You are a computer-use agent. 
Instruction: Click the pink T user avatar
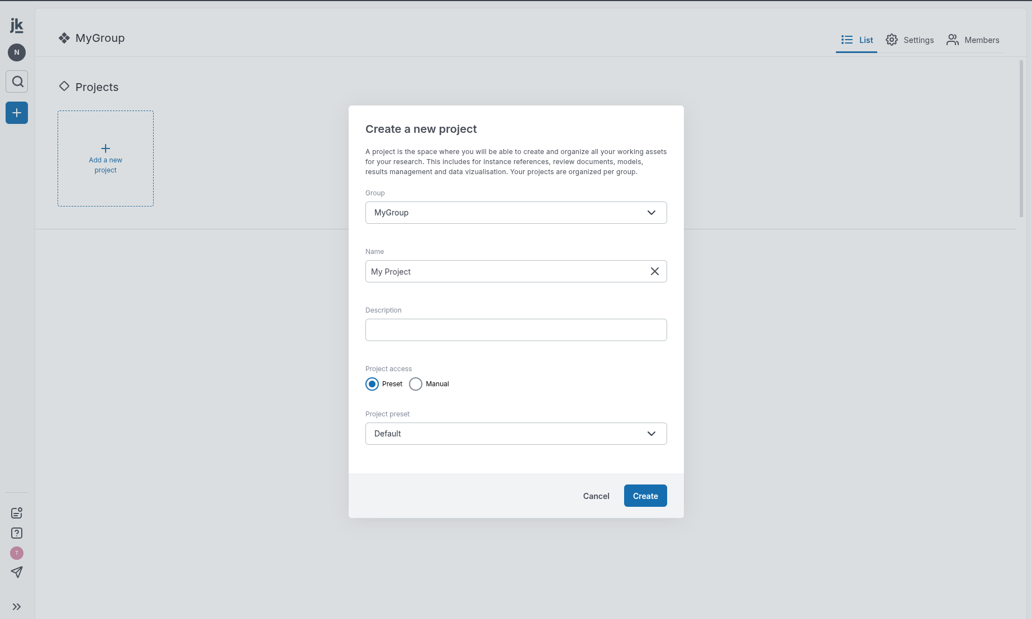17,553
